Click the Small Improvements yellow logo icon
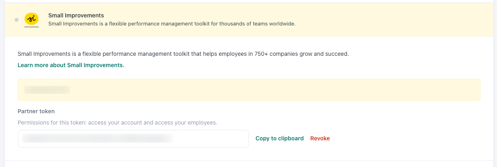 (x=32, y=19)
